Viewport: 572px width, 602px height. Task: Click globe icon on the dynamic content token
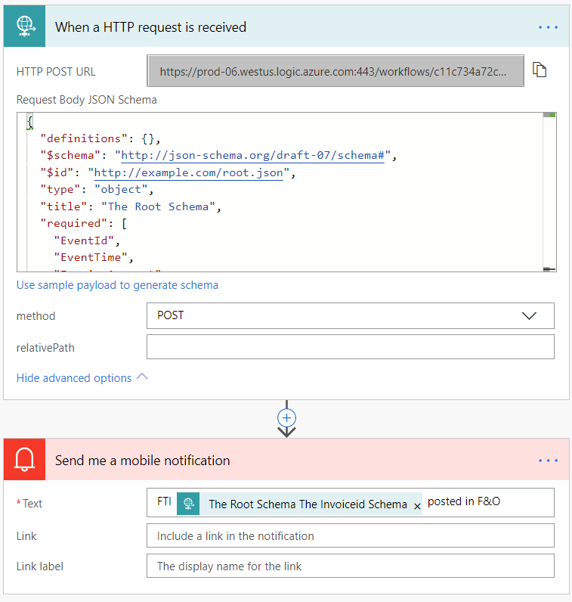188,504
